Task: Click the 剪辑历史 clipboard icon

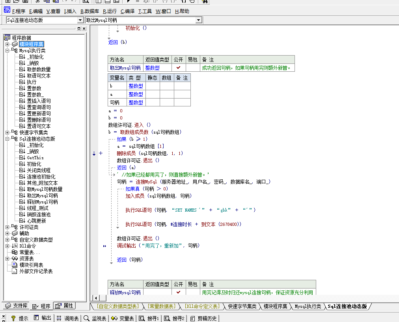Action: [x=193, y=318]
